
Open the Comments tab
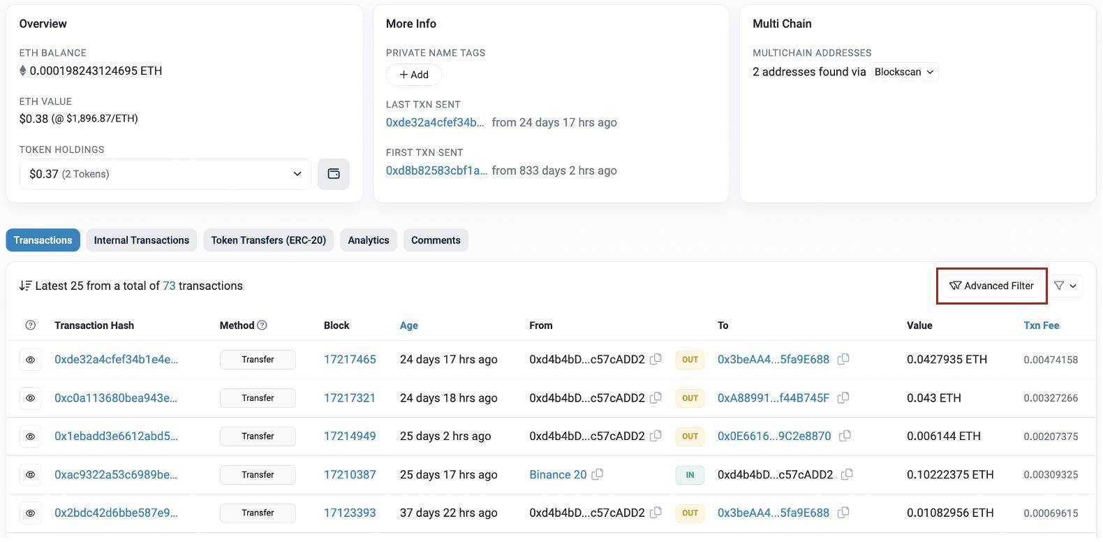[436, 240]
